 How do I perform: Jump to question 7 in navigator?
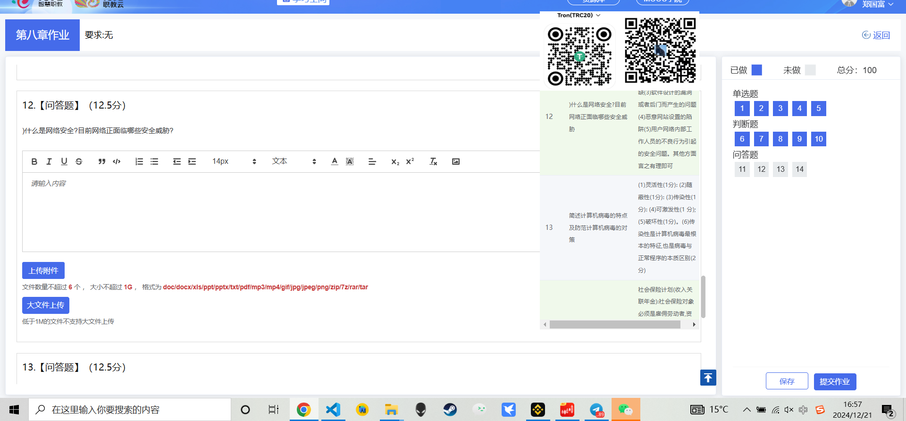761,139
